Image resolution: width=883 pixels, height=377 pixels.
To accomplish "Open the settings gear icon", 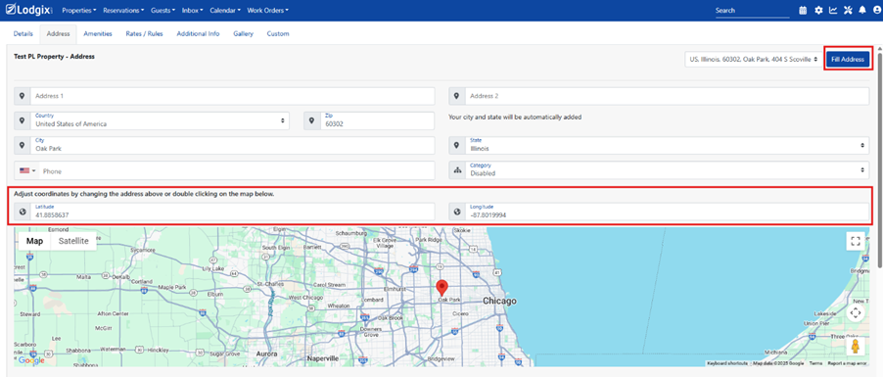I will tap(818, 10).
